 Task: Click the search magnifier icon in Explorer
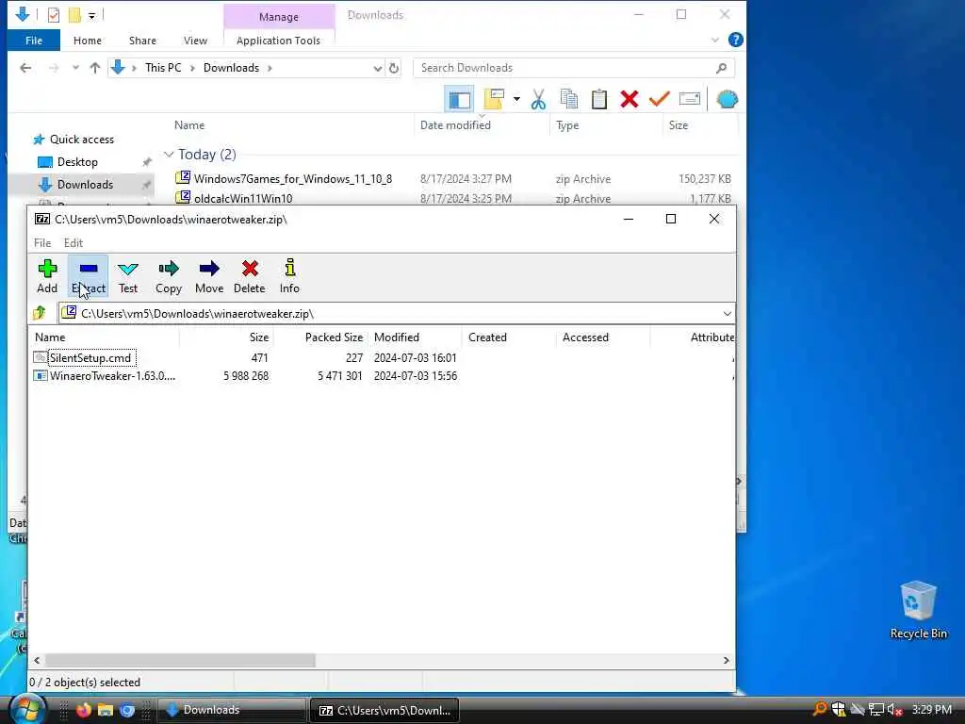(x=721, y=68)
